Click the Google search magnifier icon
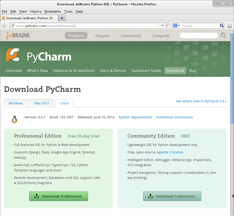This screenshot has height=216, width=234. [222, 26]
